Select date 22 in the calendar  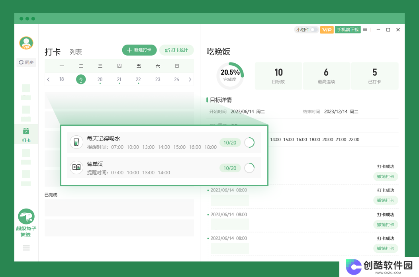(x=138, y=79)
